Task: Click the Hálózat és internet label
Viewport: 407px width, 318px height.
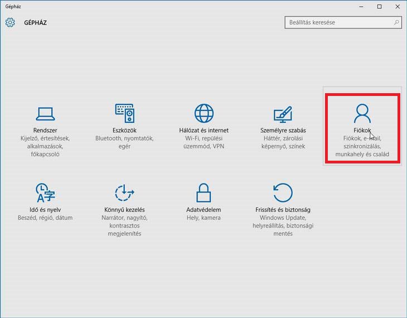Action: pyautogui.click(x=204, y=131)
